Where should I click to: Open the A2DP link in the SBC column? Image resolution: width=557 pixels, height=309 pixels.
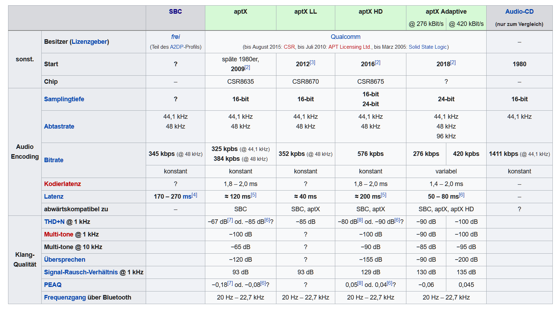pyautogui.click(x=177, y=47)
